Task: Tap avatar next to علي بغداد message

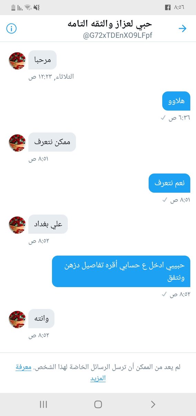Action: (x=17, y=225)
